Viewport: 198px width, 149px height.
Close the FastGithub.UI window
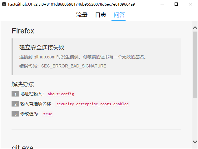pos(191,4)
